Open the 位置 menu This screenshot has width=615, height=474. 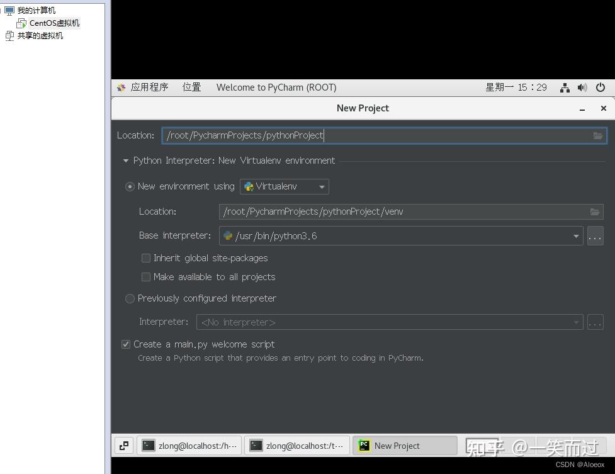click(191, 87)
